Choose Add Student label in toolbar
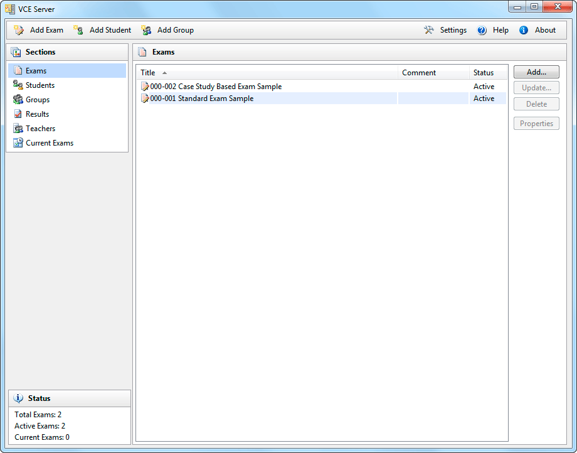Screen dimensions: 577x453 click(110, 30)
